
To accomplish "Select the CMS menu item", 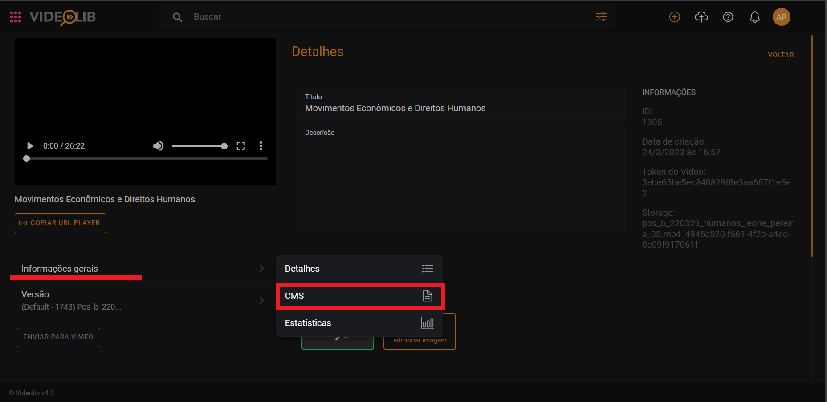I will [x=359, y=296].
